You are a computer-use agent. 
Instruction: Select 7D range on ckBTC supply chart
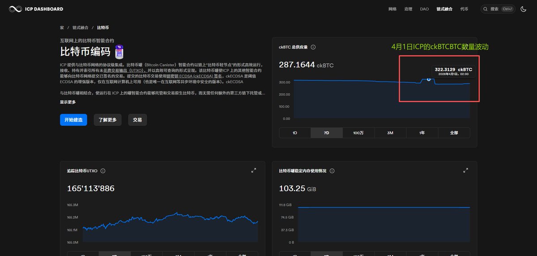pos(327,133)
